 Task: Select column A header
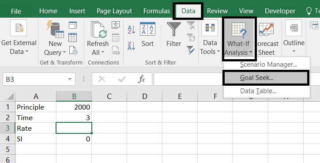pos(36,96)
